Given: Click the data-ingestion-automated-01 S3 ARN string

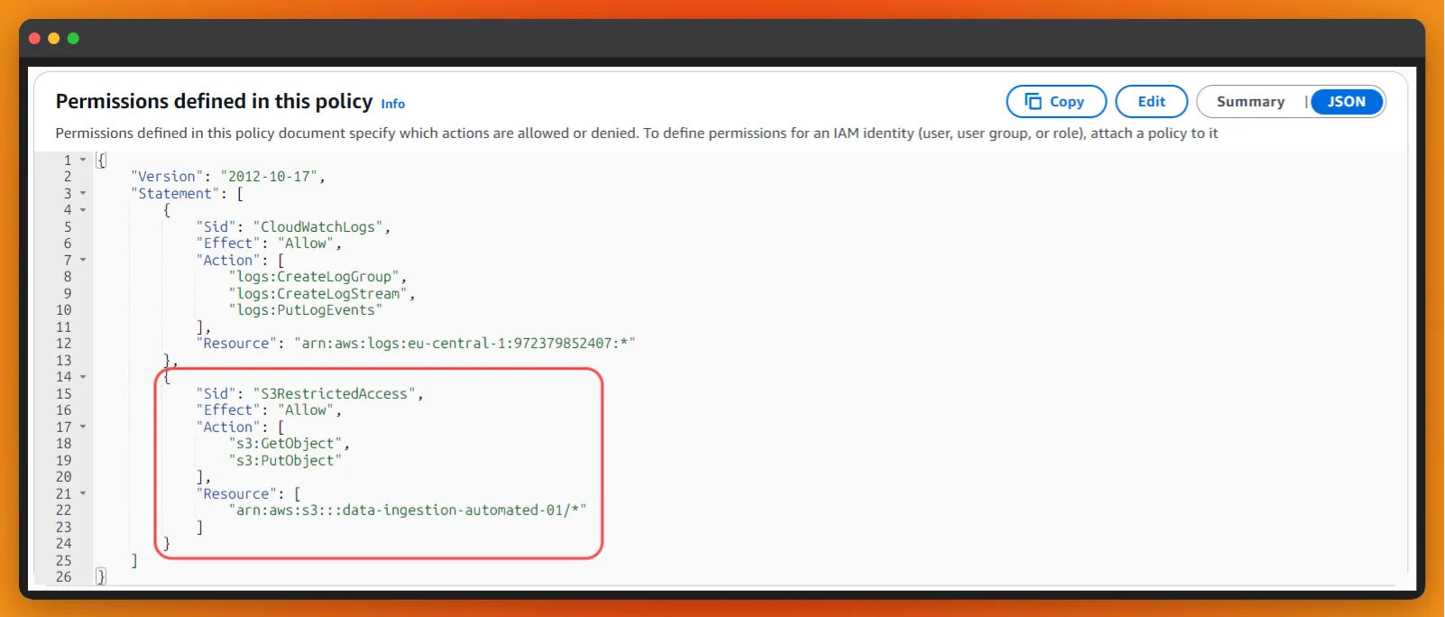Looking at the screenshot, I should [407, 511].
